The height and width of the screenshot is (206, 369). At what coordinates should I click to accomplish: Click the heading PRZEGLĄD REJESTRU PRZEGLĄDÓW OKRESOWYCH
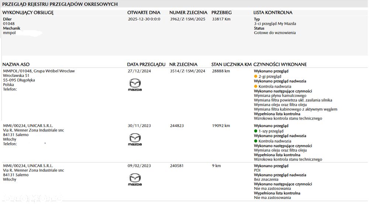pos(60,4)
